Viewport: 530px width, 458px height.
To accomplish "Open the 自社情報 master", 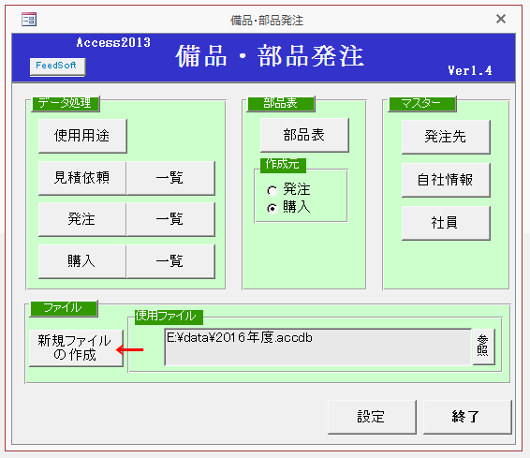I will [446, 180].
